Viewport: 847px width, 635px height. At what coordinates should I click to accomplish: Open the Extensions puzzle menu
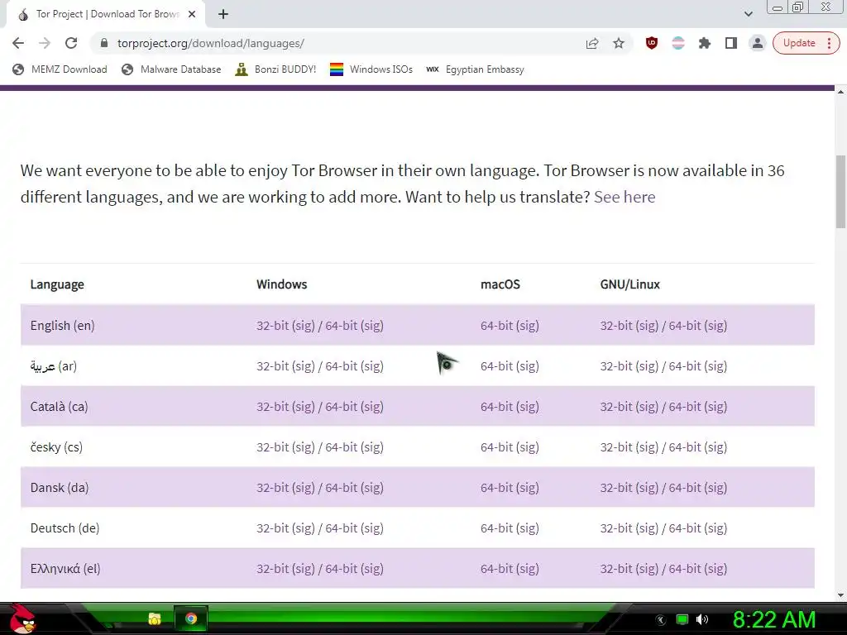tap(705, 43)
